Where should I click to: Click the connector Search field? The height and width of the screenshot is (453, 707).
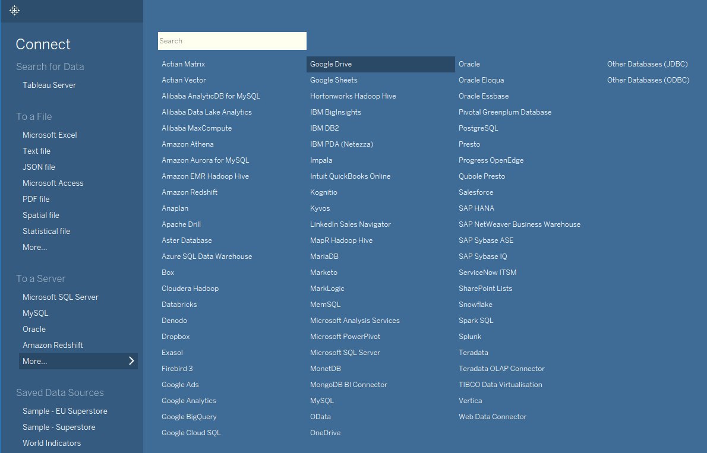(x=232, y=41)
